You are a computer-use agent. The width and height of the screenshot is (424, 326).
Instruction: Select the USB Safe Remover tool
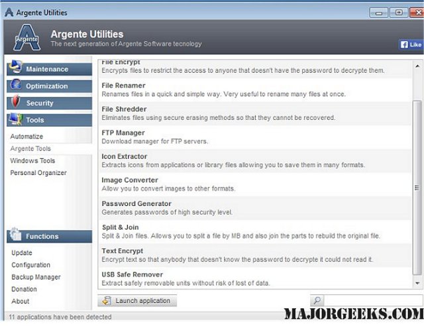coord(255,279)
